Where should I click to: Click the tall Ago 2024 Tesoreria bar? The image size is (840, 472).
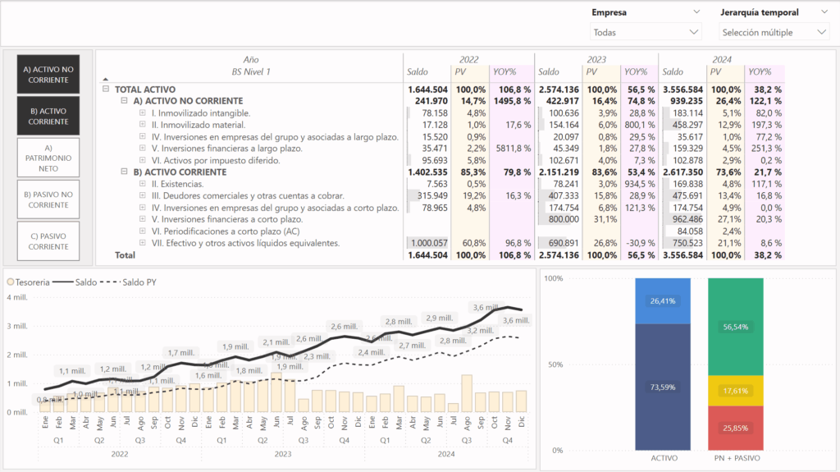coord(467,393)
